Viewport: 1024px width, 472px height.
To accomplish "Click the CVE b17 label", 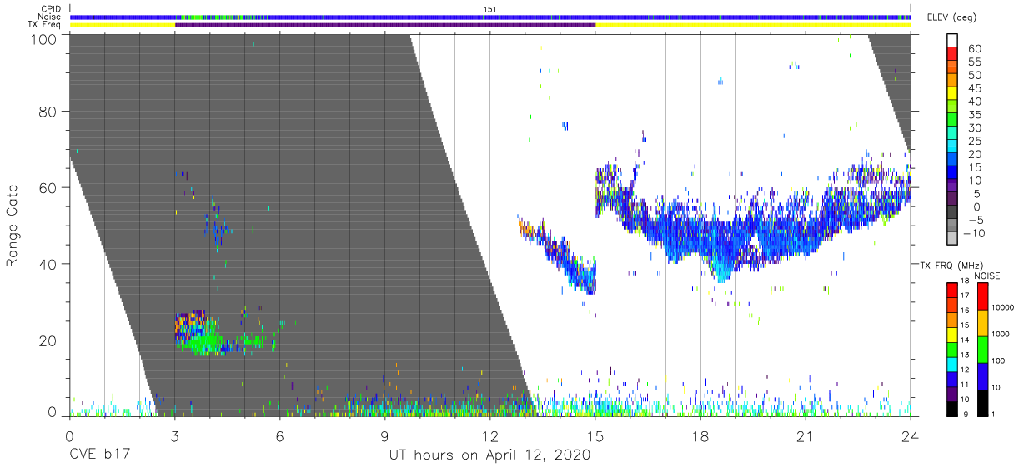I will pyautogui.click(x=100, y=455).
